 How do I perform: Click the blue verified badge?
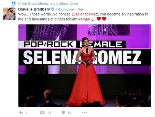pos(53,9)
